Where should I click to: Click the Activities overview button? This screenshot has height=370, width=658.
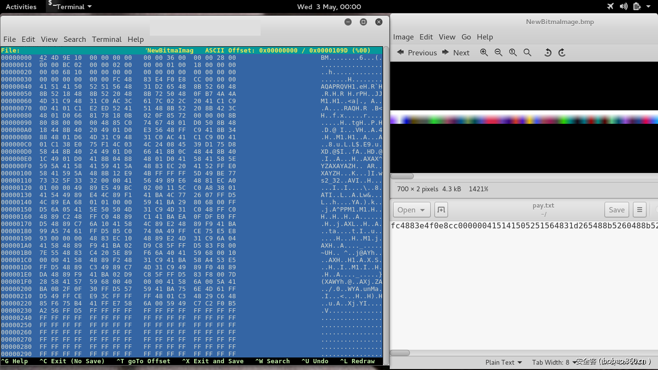(21, 7)
